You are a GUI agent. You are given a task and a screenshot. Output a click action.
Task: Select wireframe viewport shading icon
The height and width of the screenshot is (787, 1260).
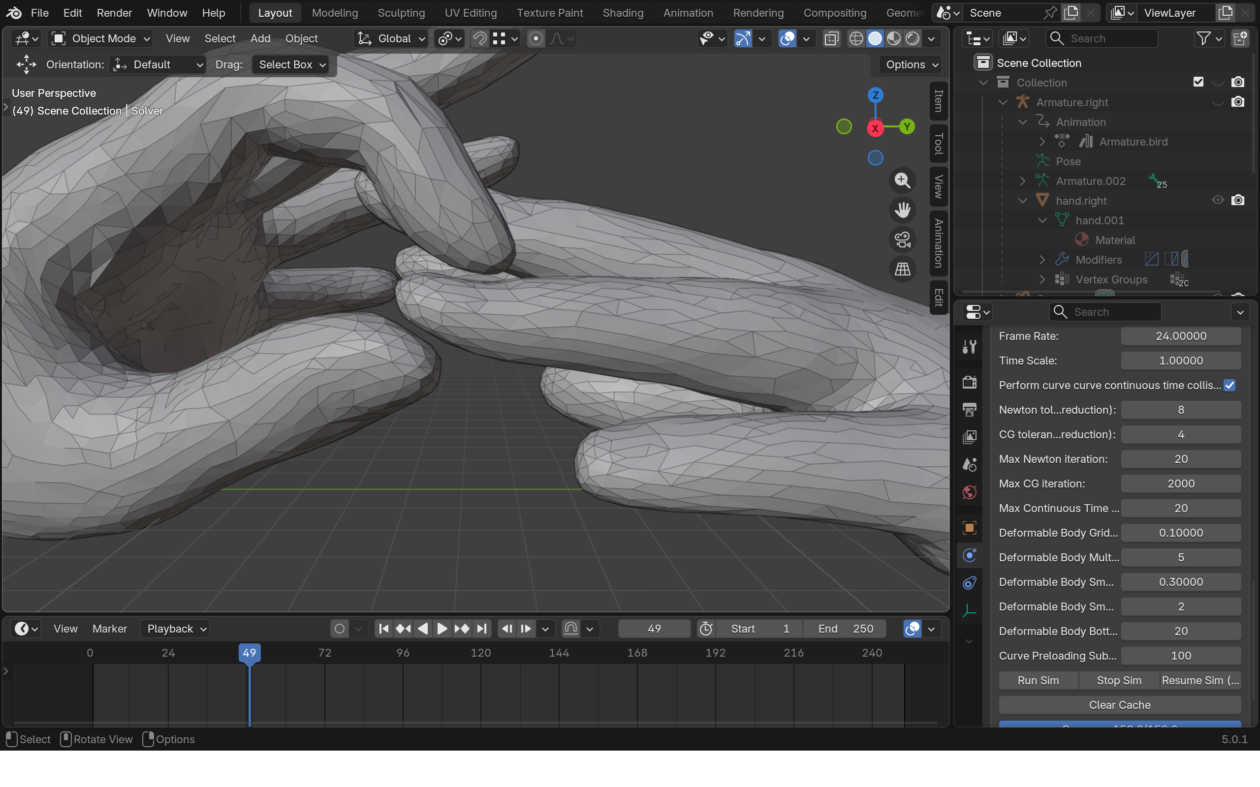point(856,38)
